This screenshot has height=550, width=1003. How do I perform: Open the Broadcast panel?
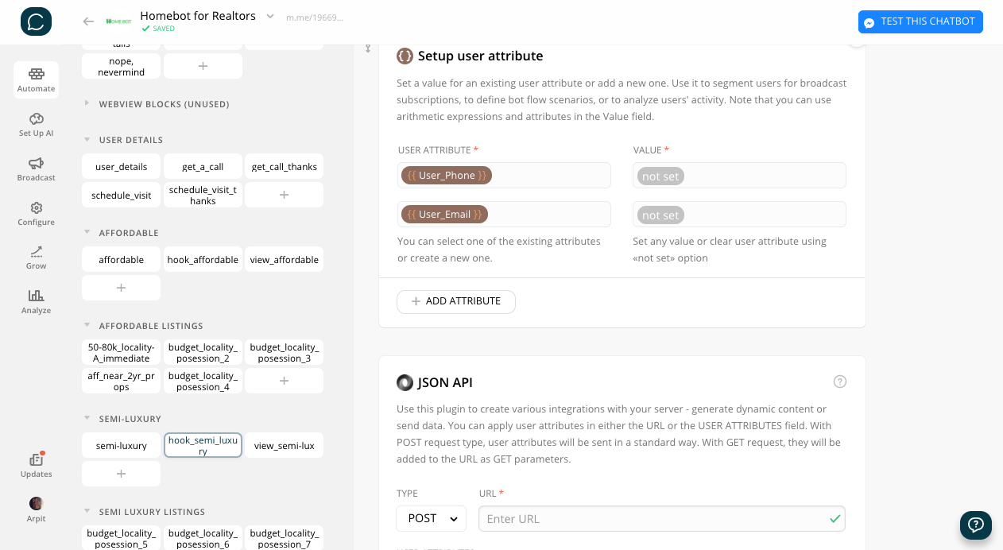click(36, 169)
